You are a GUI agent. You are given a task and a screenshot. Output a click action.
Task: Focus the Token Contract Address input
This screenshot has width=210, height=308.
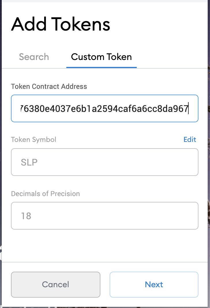click(104, 108)
